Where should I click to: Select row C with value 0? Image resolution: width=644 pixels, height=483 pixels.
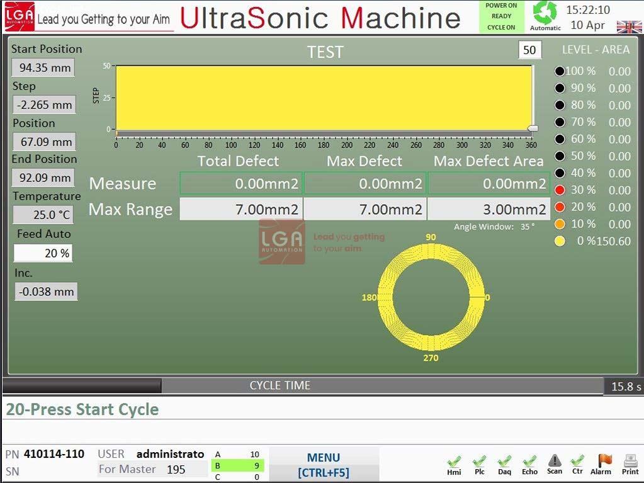coord(237,477)
